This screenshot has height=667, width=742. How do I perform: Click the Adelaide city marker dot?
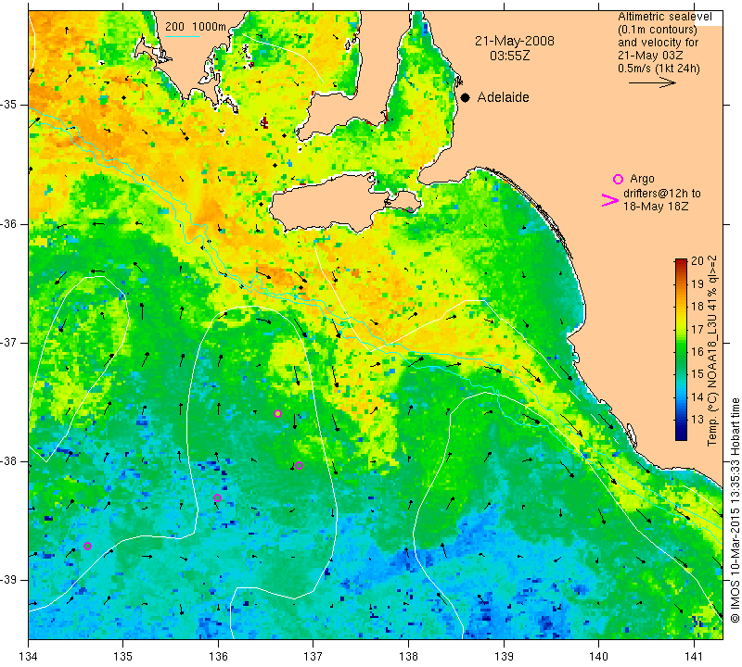click(x=466, y=97)
